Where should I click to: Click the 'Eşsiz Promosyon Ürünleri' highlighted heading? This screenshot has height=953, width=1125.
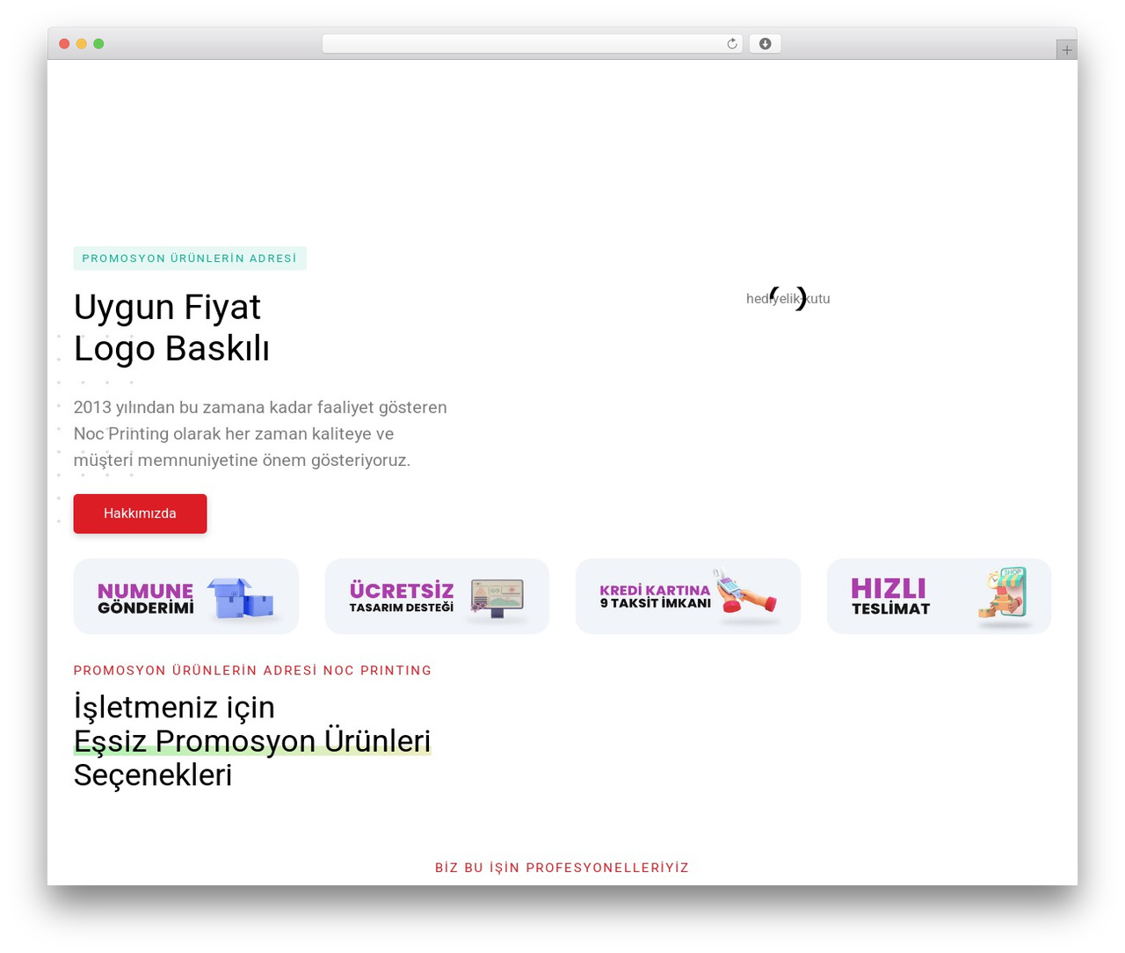pyautogui.click(x=252, y=741)
